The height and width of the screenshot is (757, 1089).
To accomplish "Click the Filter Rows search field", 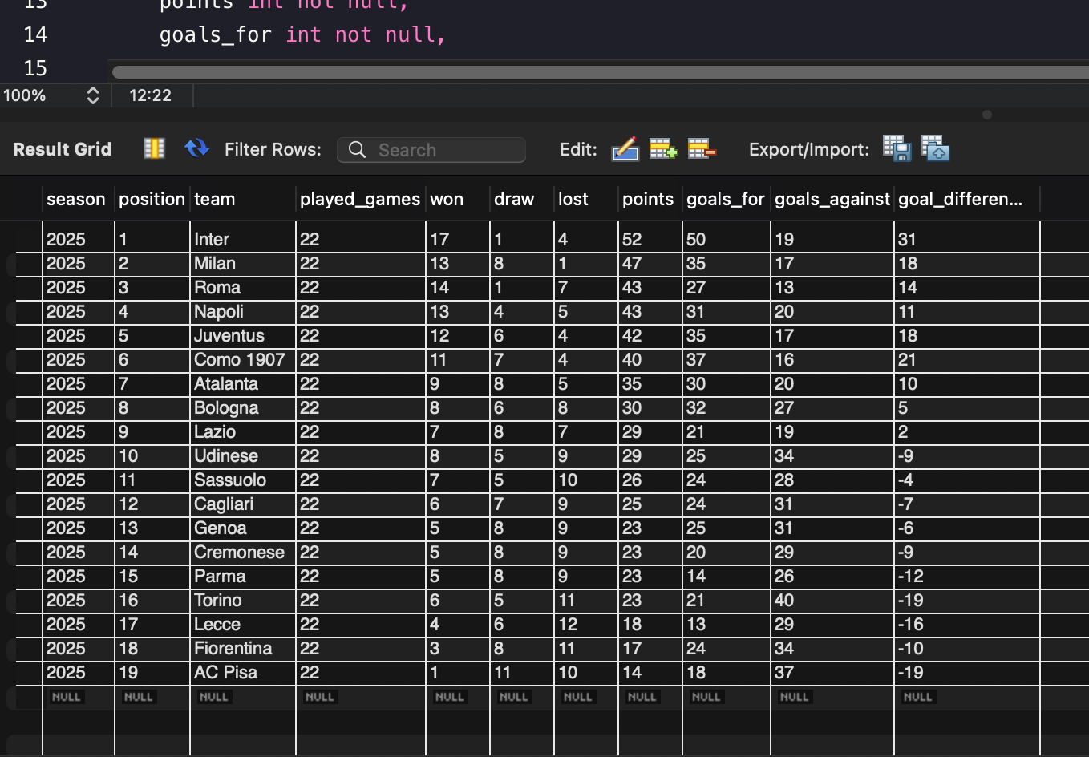I will (x=431, y=150).
